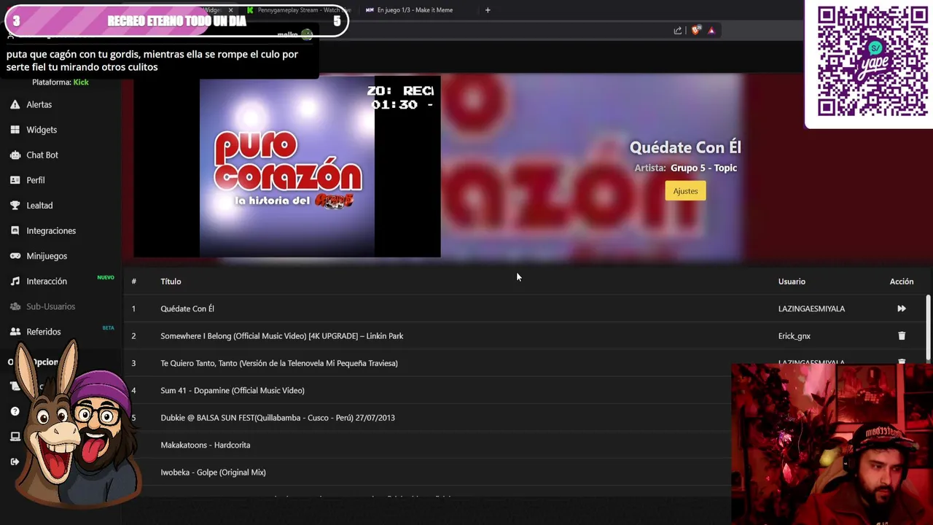
Task: Click the Puro Corazón video player
Action: pyautogui.click(x=287, y=167)
